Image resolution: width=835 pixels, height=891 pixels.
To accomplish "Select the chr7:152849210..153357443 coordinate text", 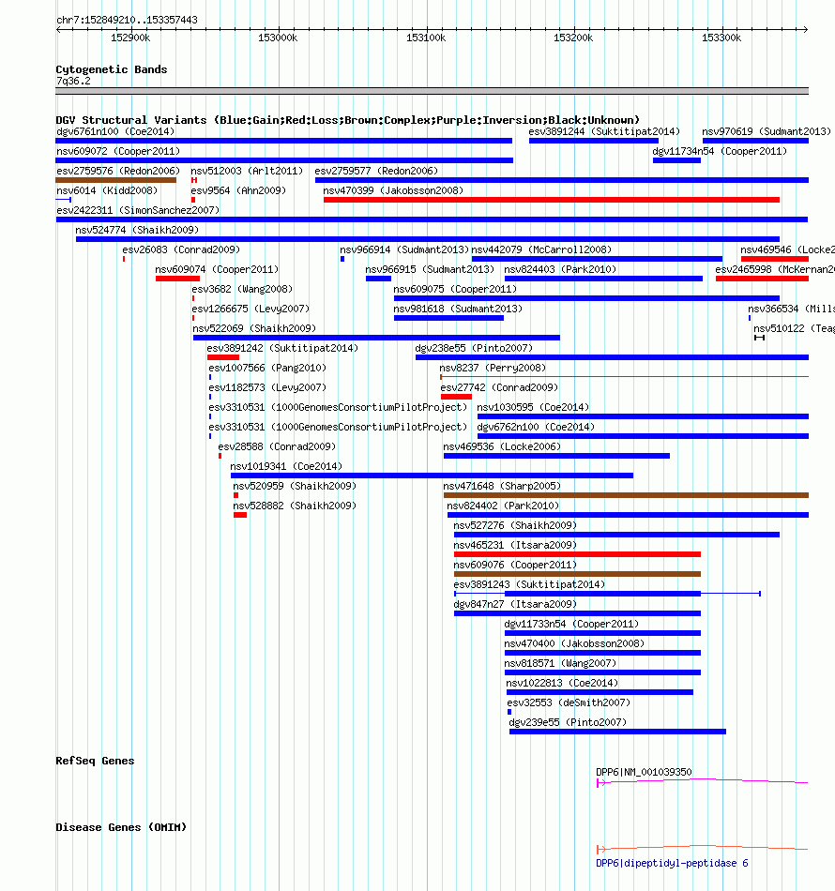I will tap(128, 20).
